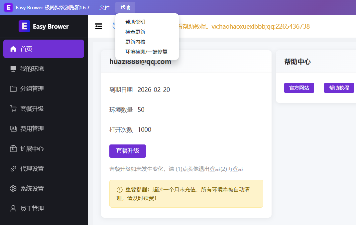356x225 pixels.
Task: Click the monitor icon for 我的环境
Action: 13,69
